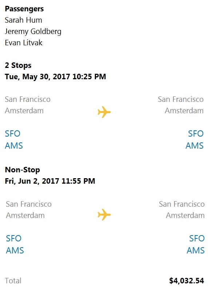Click the right SFO code in first flight
This screenshot has height=287, width=208.
coord(196,134)
